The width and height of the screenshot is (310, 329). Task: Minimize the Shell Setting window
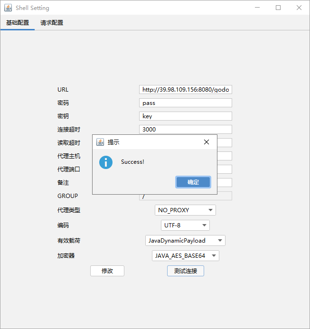(x=257, y=8)
